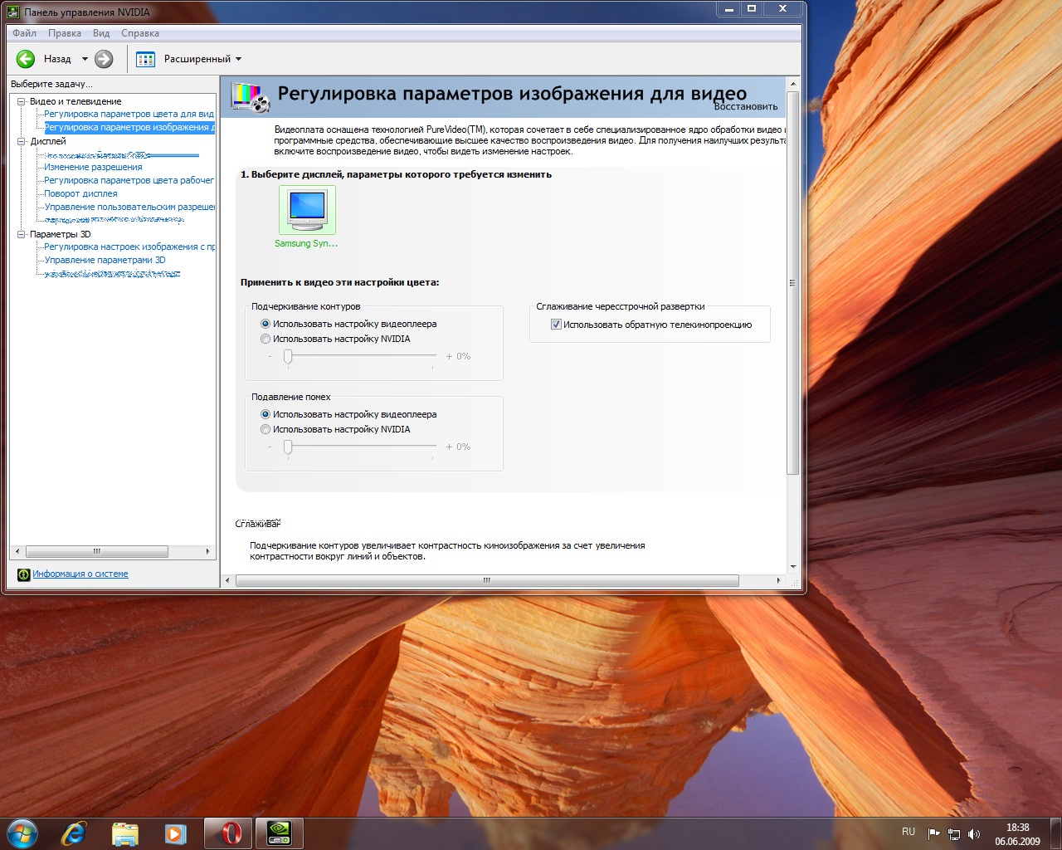1062x850 pixels.
Task: Select the Samsung SyncMaster display icon
Action: [307, 210]
